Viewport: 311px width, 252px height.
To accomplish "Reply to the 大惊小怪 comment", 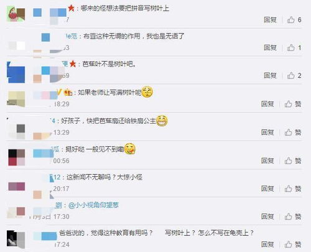I will coord(267,189).
